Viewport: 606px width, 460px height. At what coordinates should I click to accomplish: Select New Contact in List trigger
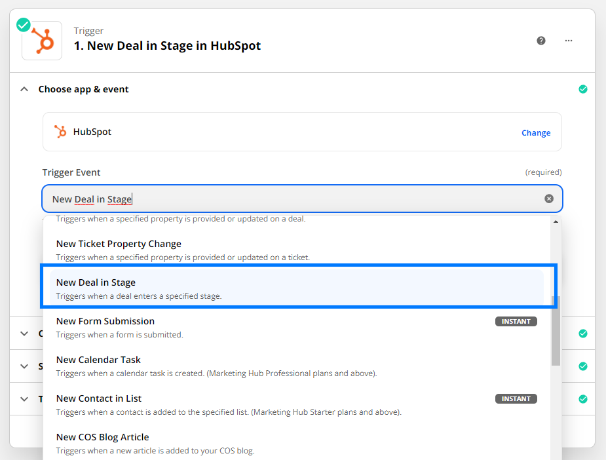297,405
